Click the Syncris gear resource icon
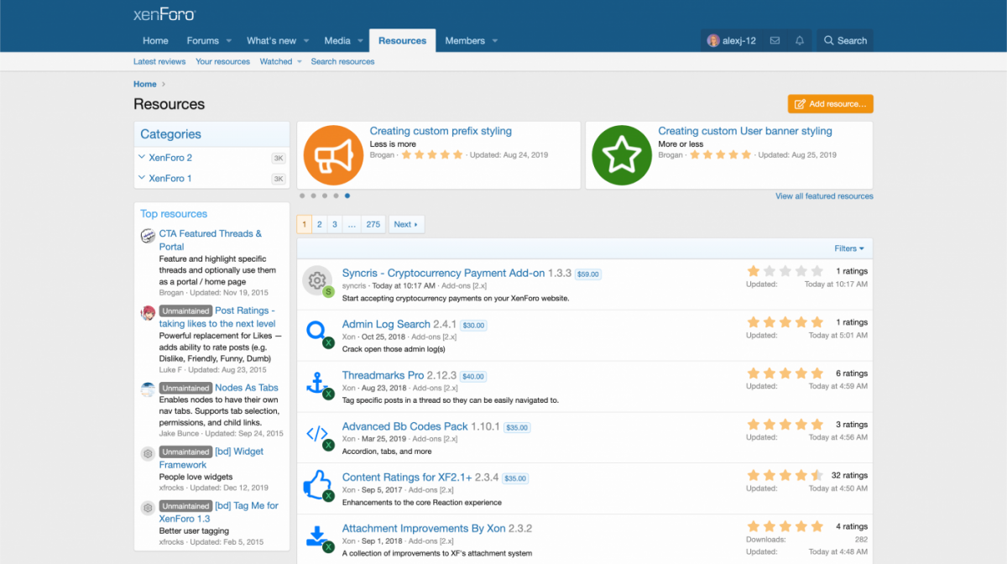The height and width of the screenshot is (564, 1007). point(317,281)
